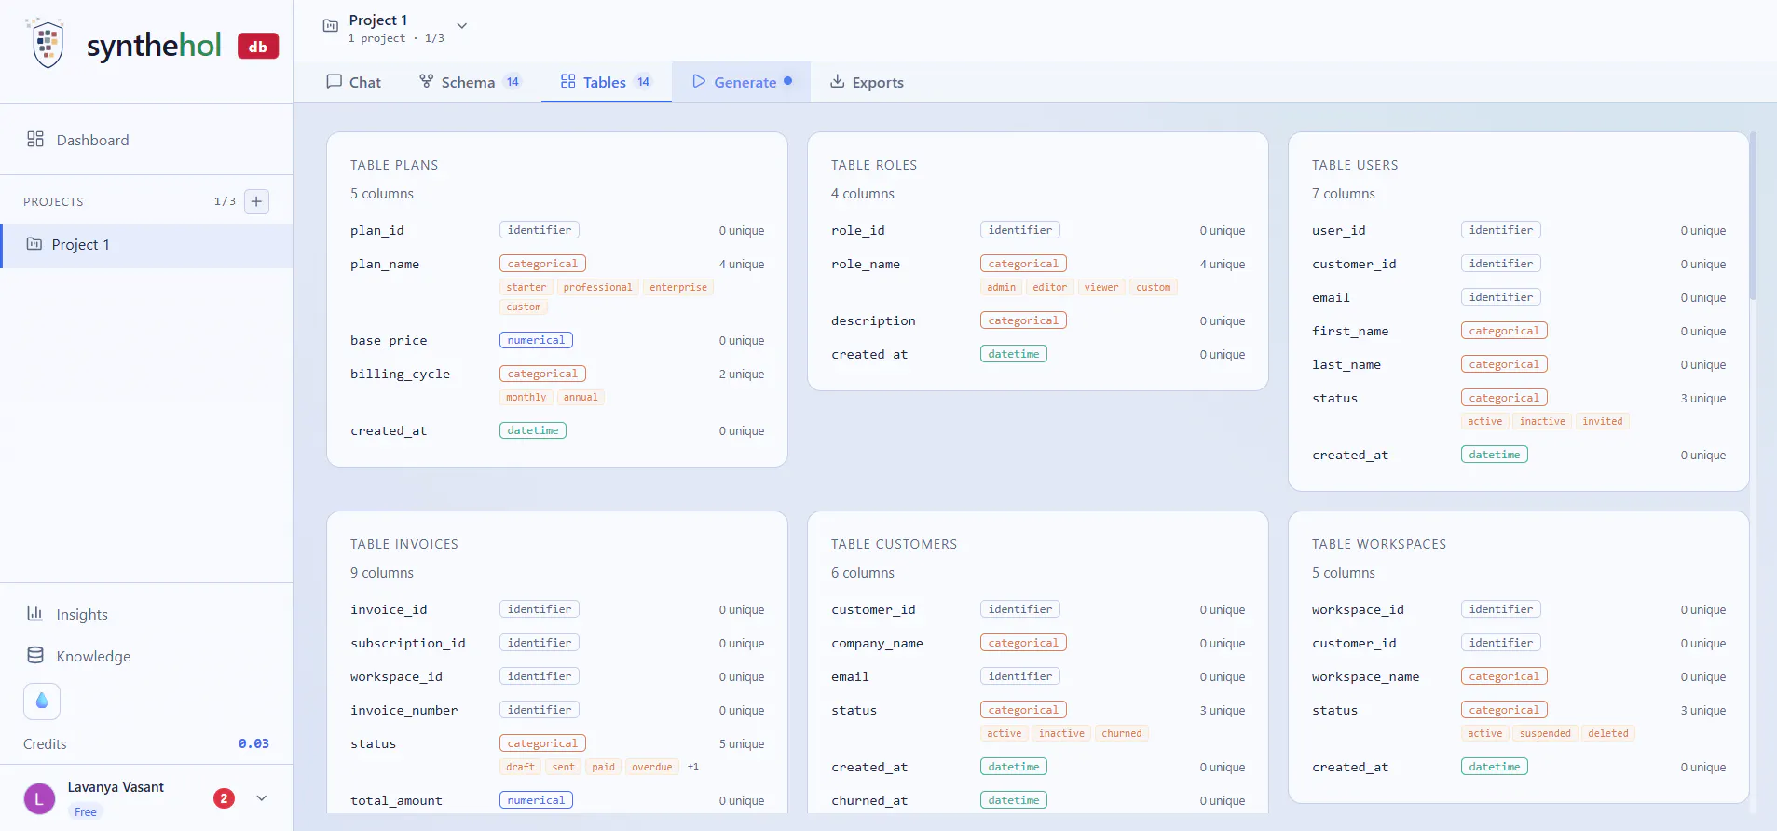Viewport: 1777px width, 831px height.
Task: Click the TABLE USERS card title
Action: coord(1355,165)
